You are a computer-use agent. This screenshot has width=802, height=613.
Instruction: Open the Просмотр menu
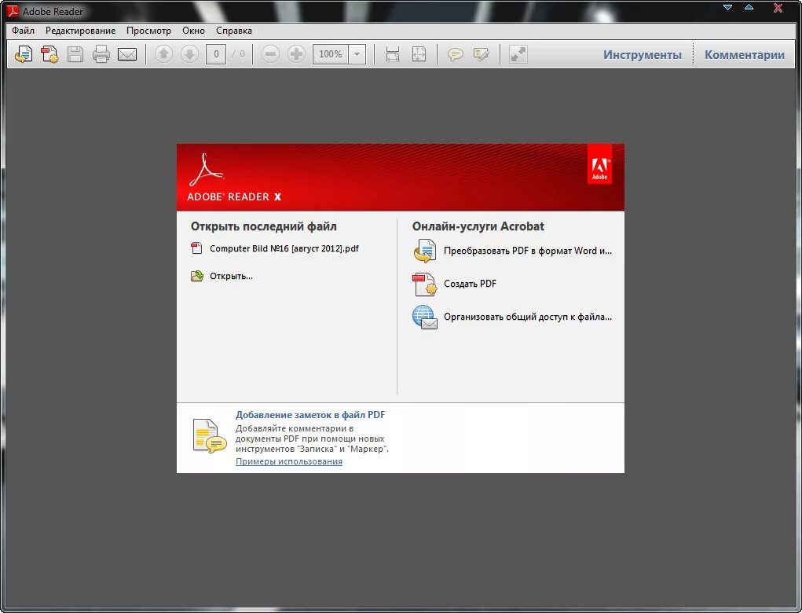(148, 31)
